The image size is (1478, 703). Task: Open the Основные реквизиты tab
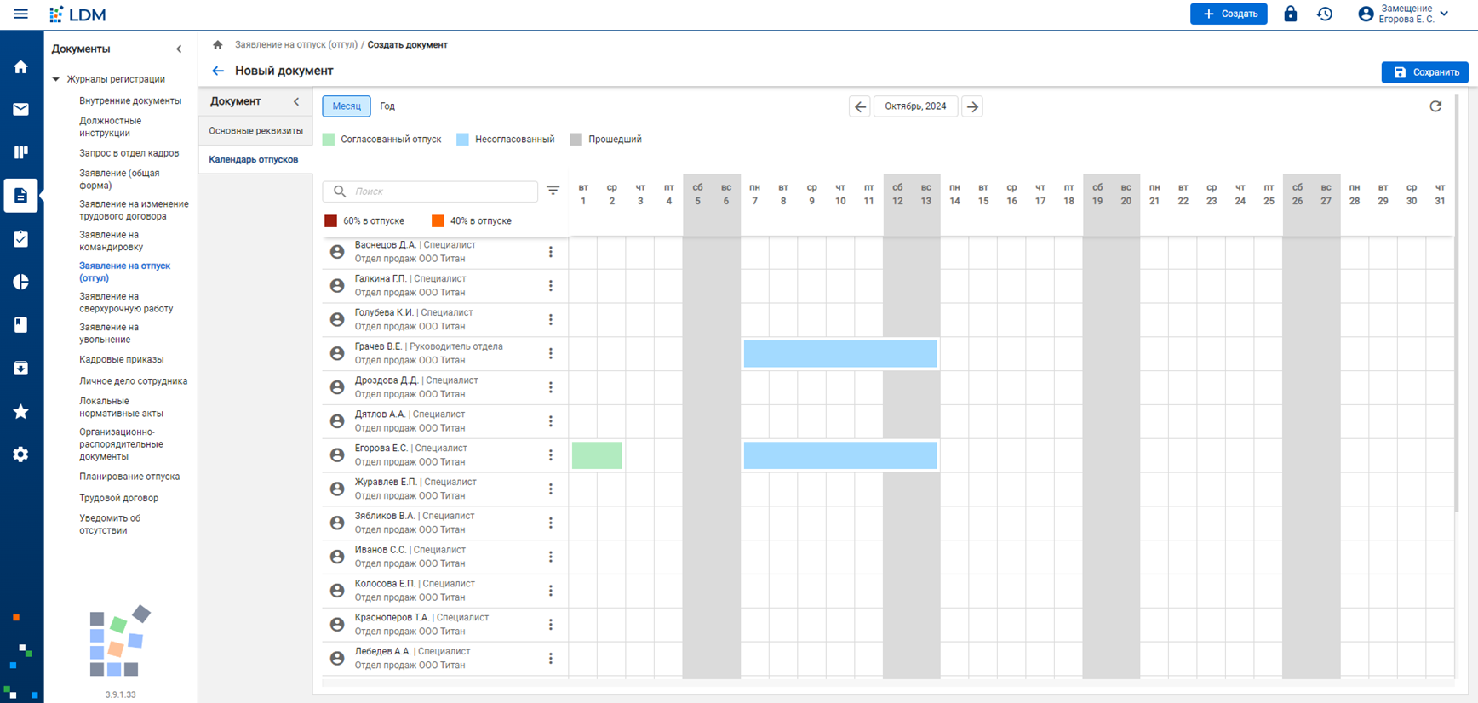255,131
